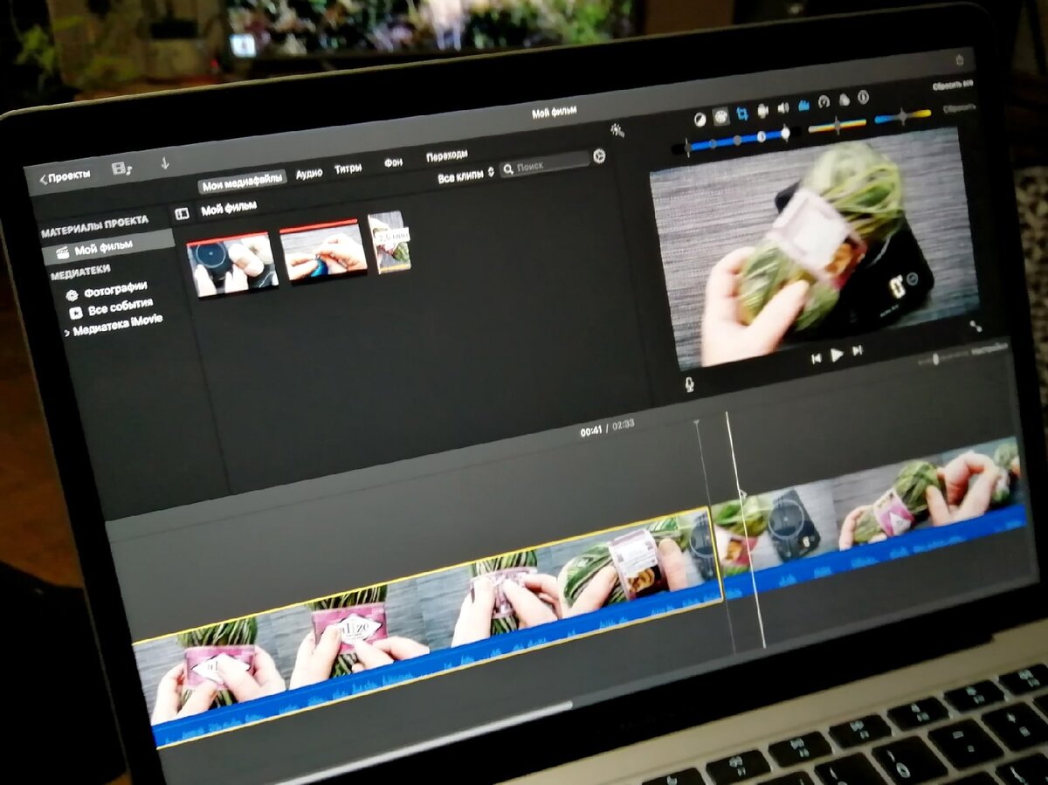Click Сбросить button

[959, 108]
